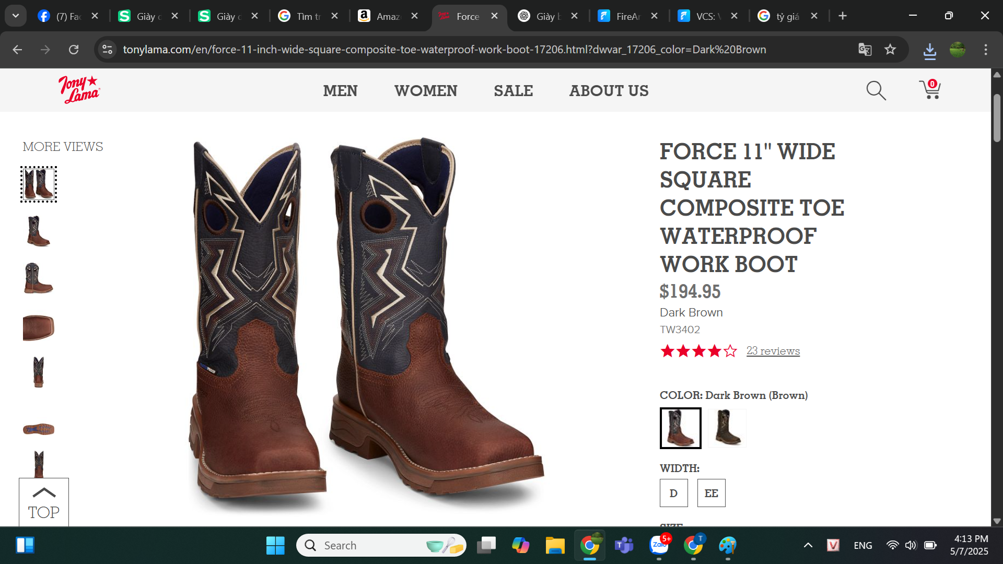The height and width of the screenshot is (564, 1003).
Task: Open the MEN menu
Action: pyautogui.click(x=340, y=91)
